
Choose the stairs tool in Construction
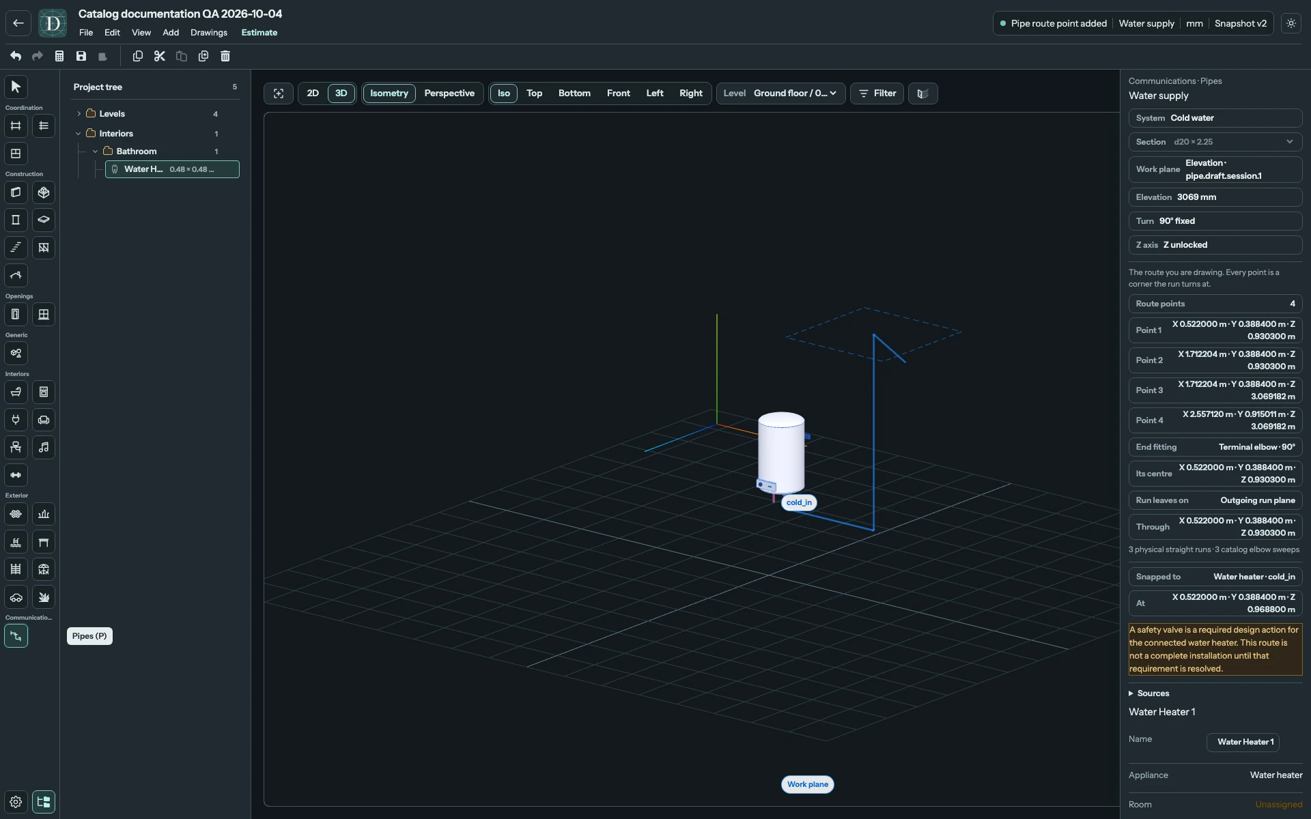pos(16,248)
